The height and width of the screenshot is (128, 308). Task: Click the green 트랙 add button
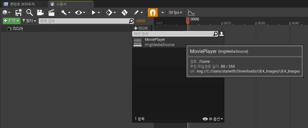point(12,21)
